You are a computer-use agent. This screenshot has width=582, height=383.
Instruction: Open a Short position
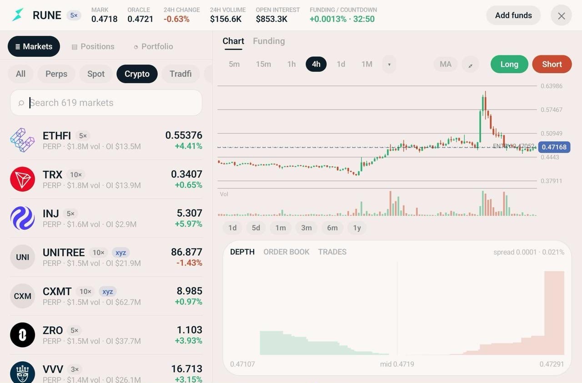point(552,65)
